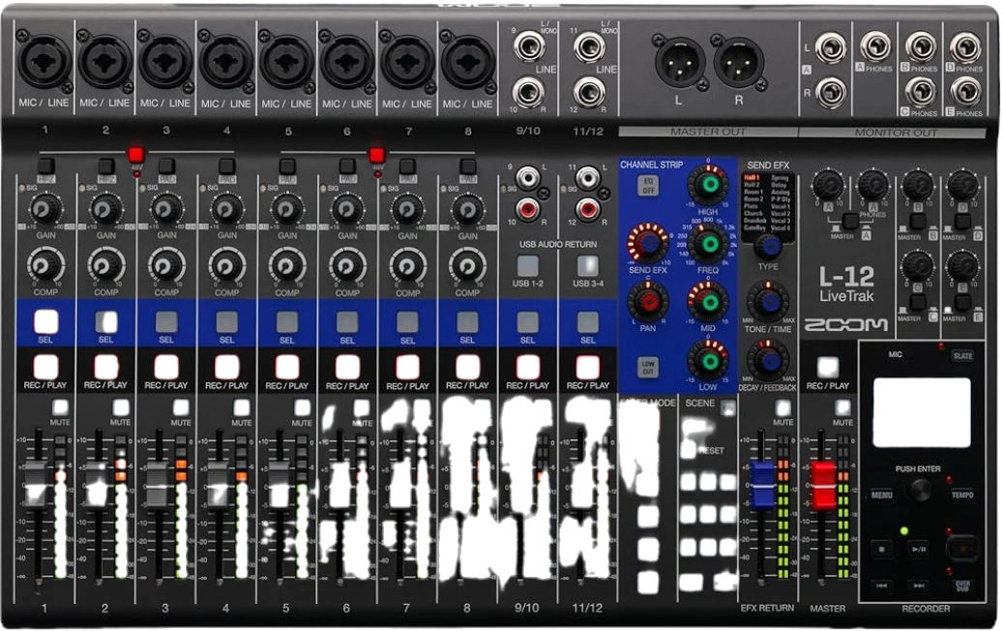Select the MIC/LINE combo input jack 8

click(467, 63)
